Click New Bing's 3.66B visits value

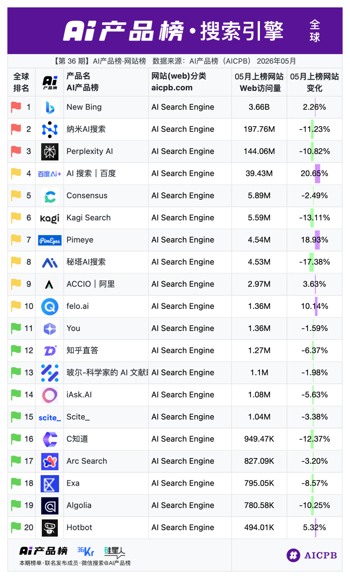coord(259,107)
